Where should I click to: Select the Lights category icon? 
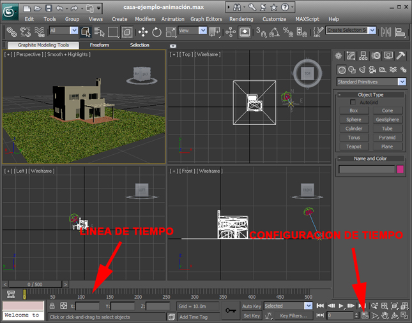[x=362, y=69]
